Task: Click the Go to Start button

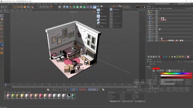Action: coord(52,90)
